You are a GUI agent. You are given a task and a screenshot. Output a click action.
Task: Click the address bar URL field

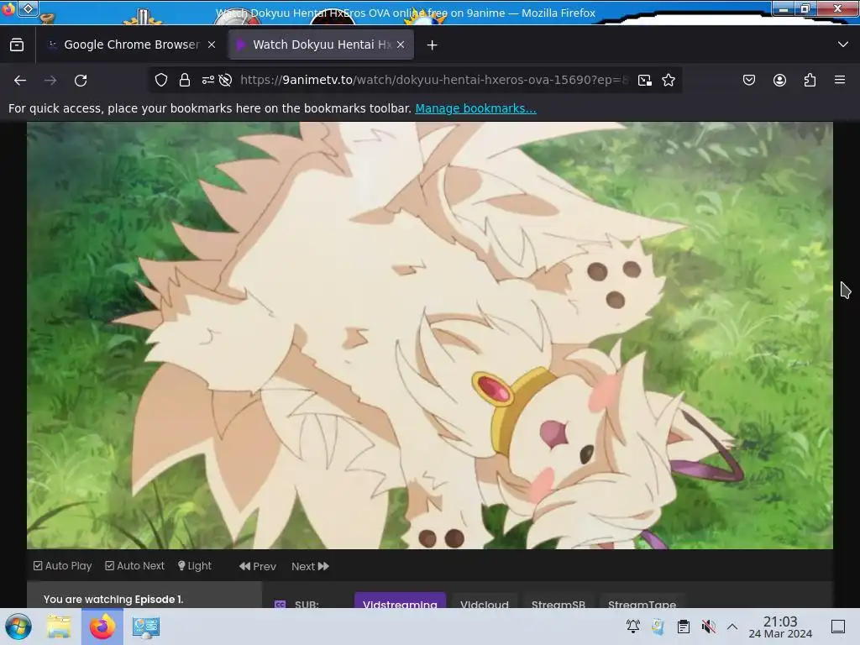click(433, 80)
